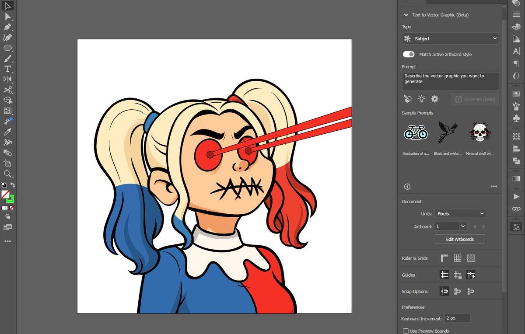The image size is (525, 334).
Task: Open the Links panel icon
Action: coord(516,209)
